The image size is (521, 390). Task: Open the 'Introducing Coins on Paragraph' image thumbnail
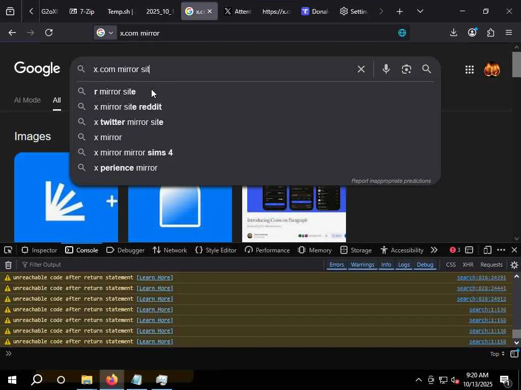[294, 214]
